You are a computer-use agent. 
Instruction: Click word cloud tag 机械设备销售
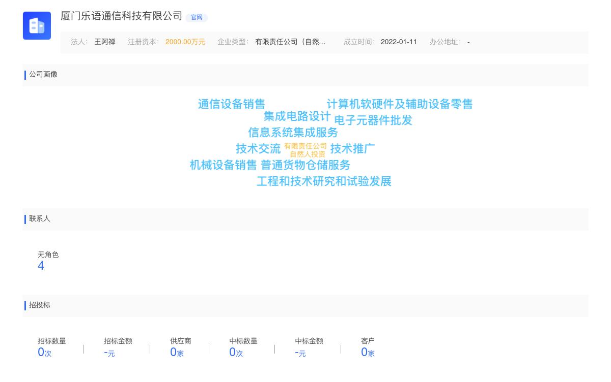pyautogui.click(x=224, y=165)
